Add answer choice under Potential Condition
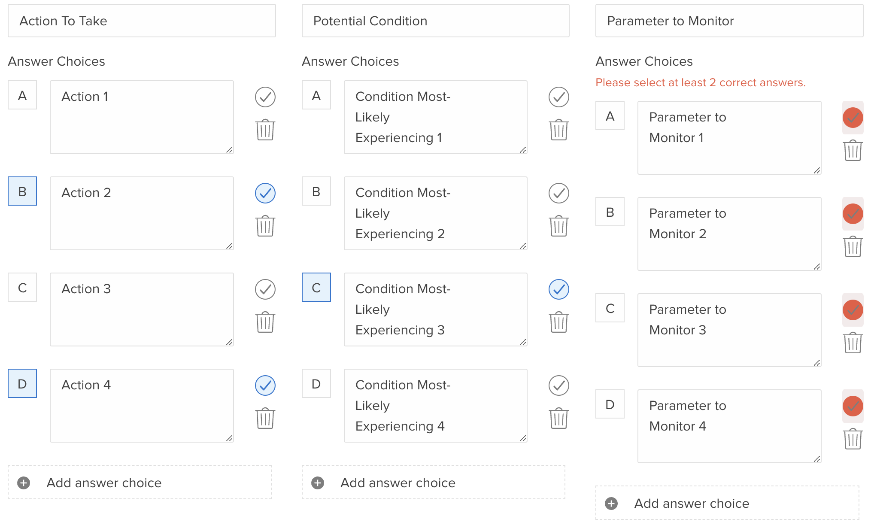Viewport: 874px width, 528px height. click(434, 482)
